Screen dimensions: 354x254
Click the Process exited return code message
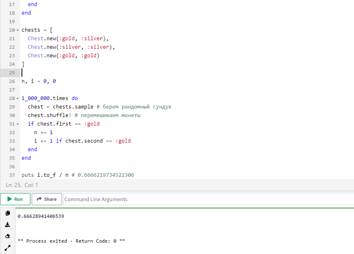coord(71,241)
